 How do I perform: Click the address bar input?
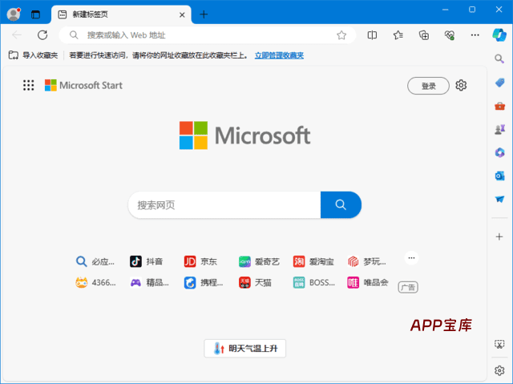tap(208, 35)
